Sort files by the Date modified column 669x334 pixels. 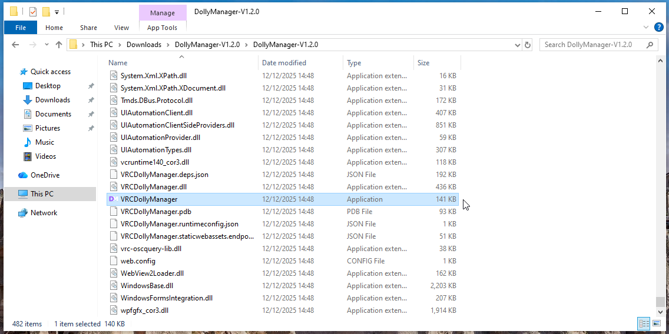point(284,63)
